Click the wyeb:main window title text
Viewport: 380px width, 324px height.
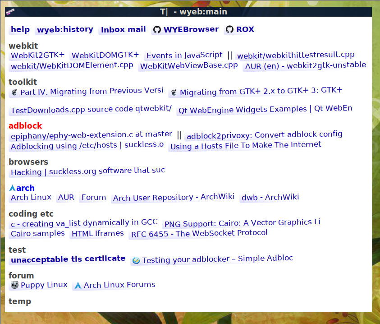coord(194,12)
